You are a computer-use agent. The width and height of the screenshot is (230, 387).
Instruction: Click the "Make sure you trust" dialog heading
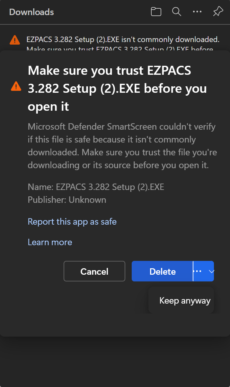pyautogui.click(x=117, y=88)
